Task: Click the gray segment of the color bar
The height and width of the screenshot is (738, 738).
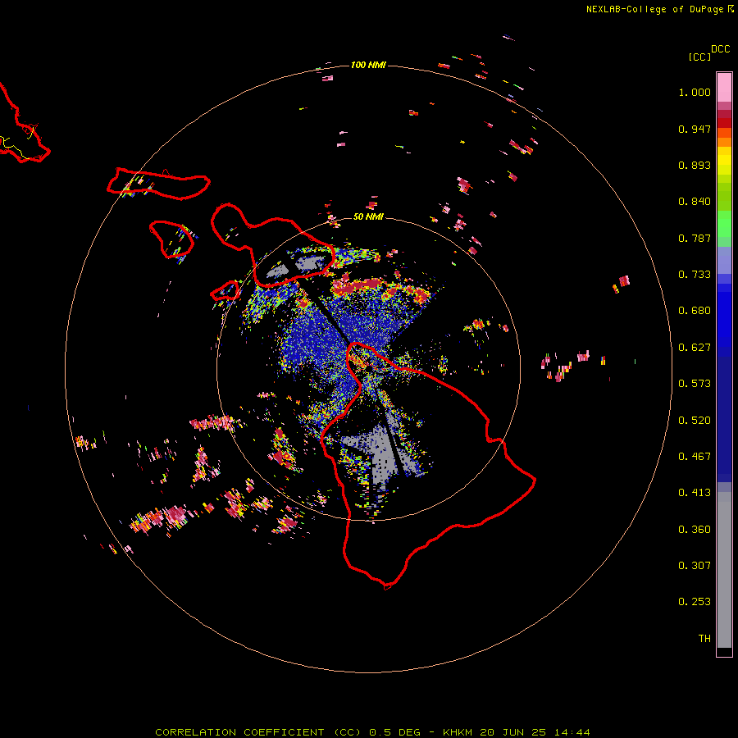Action: coord(724,570)
